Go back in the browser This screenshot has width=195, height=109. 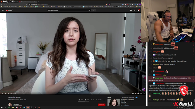click(x=2, y=4)
